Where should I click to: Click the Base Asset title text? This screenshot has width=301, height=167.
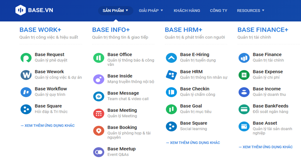click(x=265, y=123)
